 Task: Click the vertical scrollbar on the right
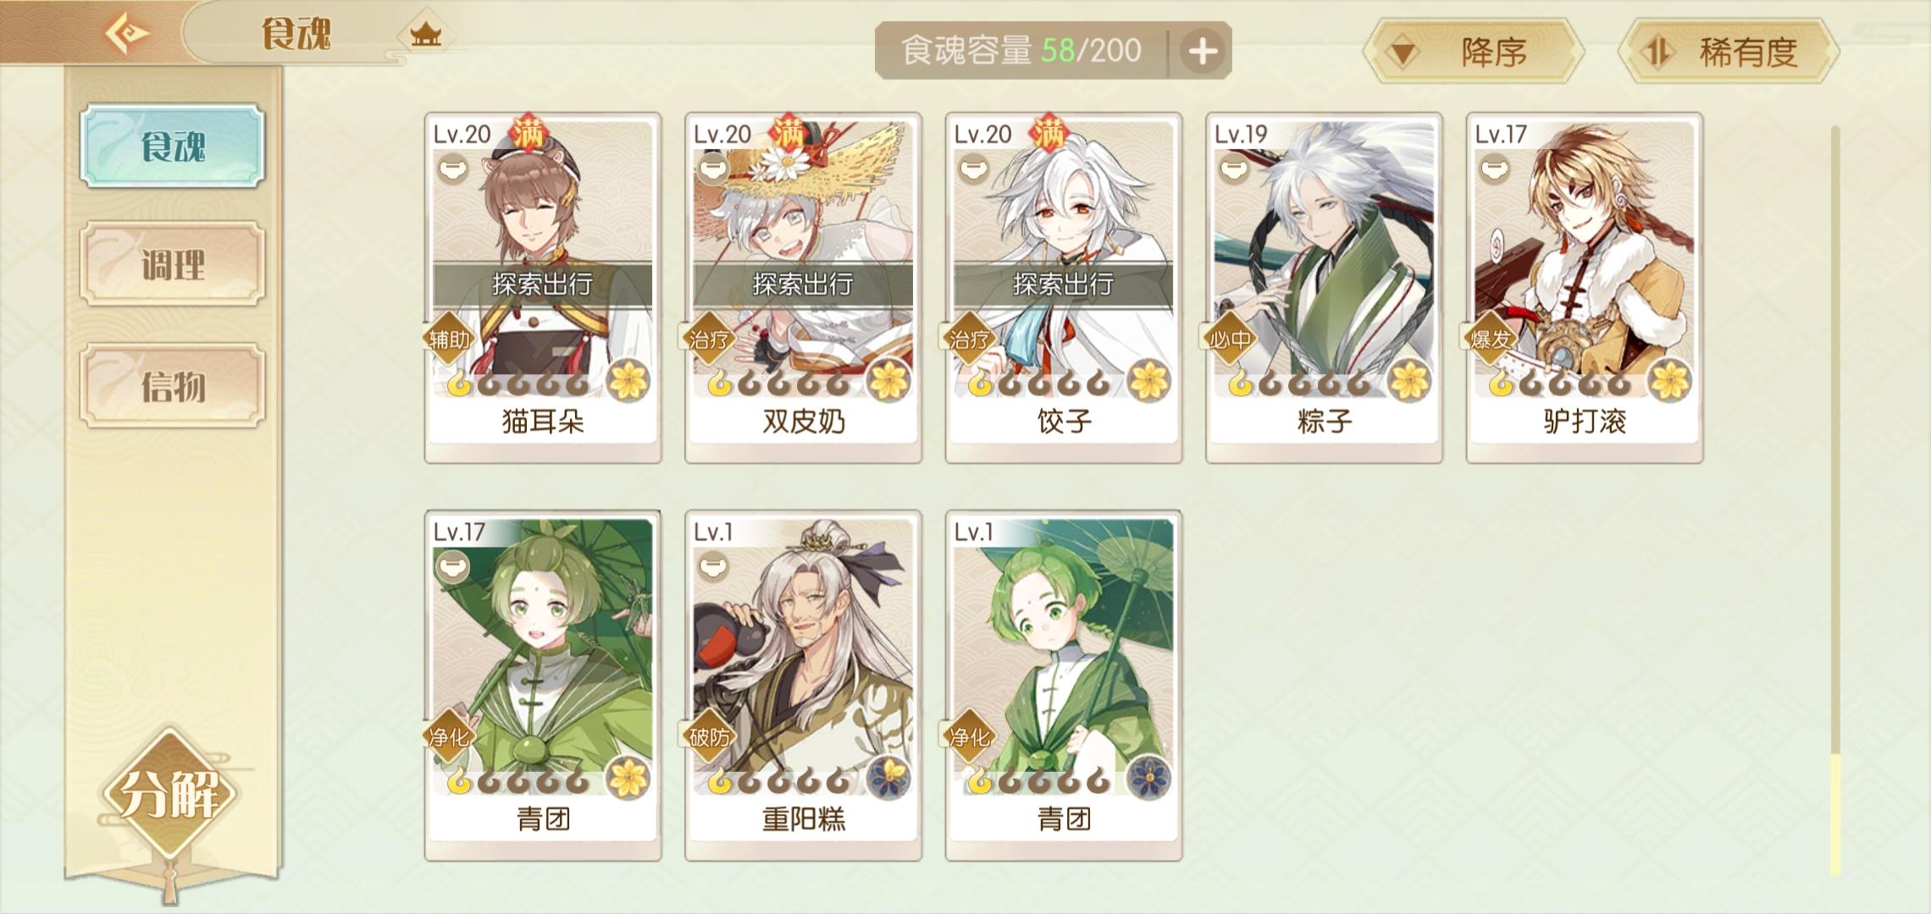(x=1835, y=499)
